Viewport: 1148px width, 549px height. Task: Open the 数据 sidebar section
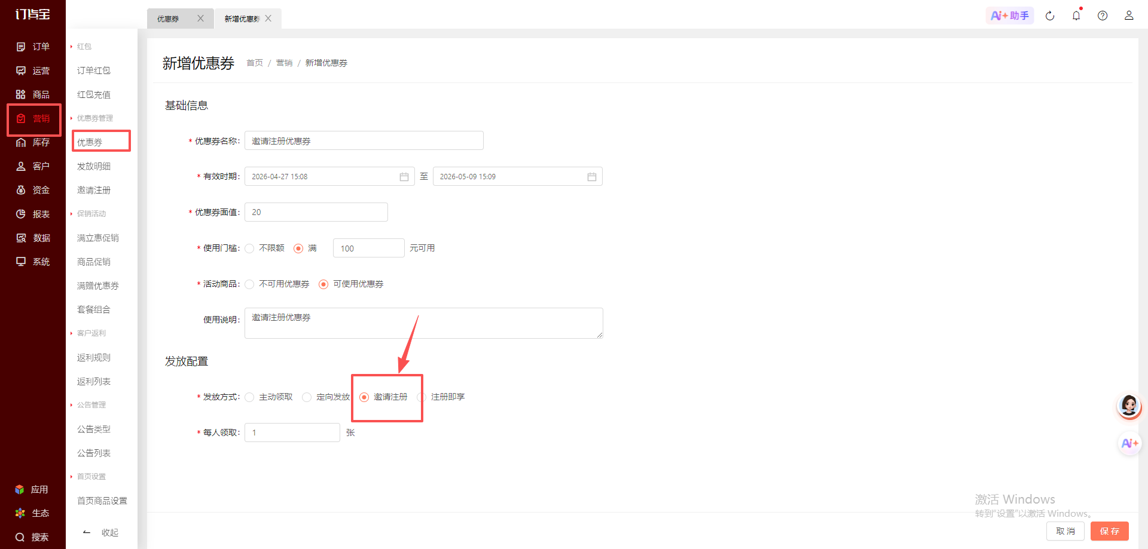tap(33, 238)
